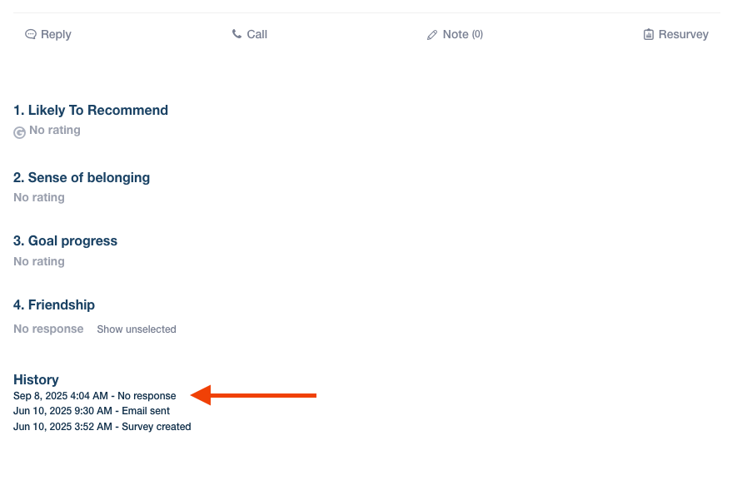Select the Sense of belonging heading

(82, 177)
